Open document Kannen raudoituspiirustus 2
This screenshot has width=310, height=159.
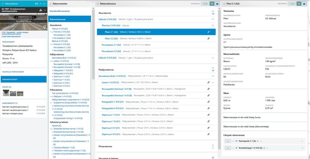(15, 107)
